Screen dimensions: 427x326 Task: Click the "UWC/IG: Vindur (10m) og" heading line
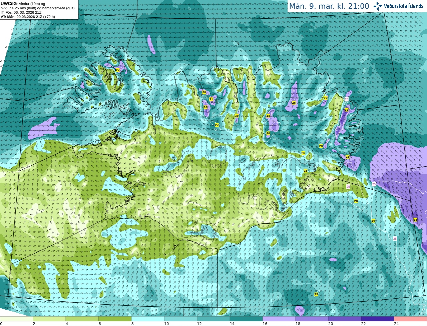pos(23,4)
